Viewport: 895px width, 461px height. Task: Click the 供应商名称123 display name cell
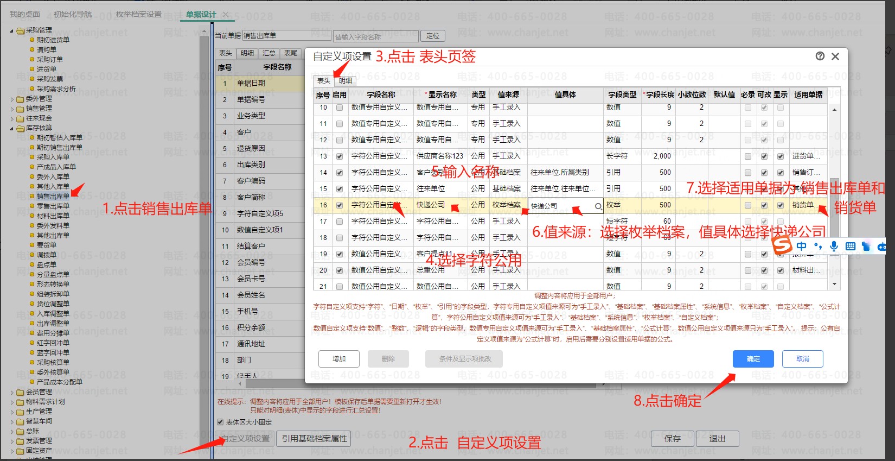coord(440,156)
